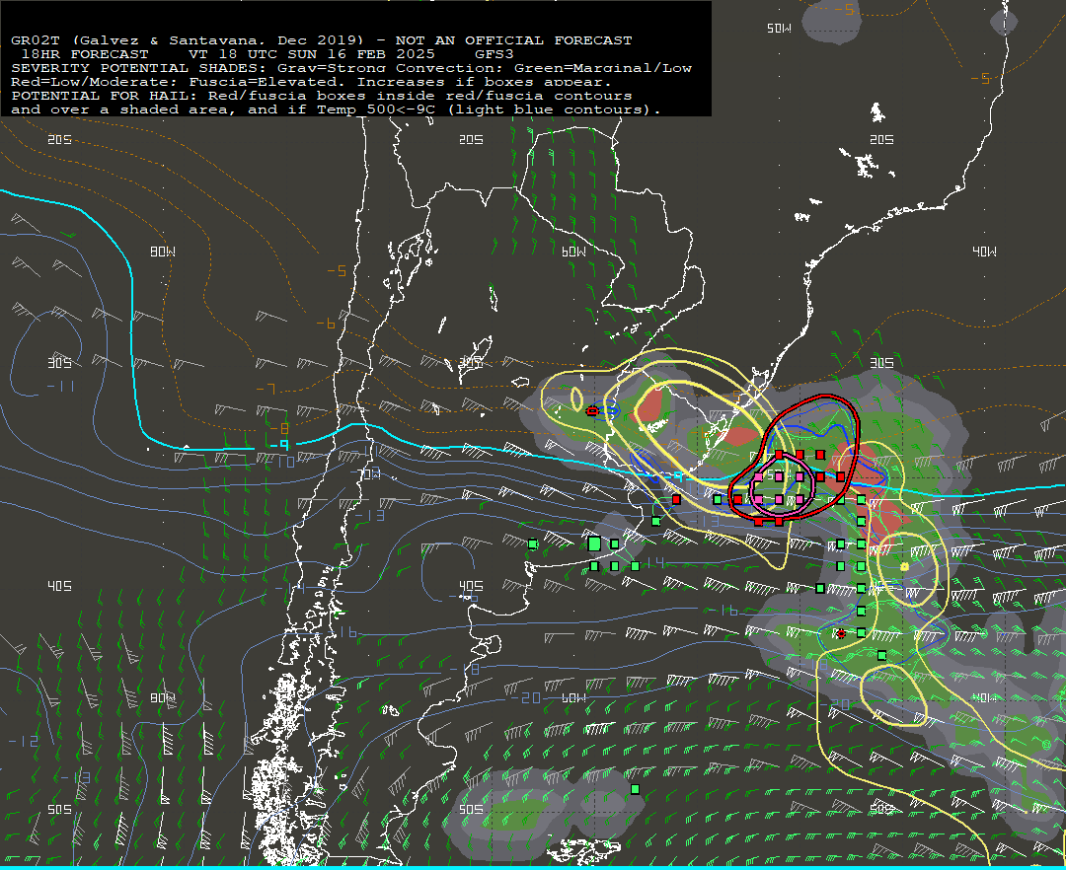This screenshot has height=870, width=1066.
Task: Click the orange "-5" label above "-6"
Action: [338, 271]
